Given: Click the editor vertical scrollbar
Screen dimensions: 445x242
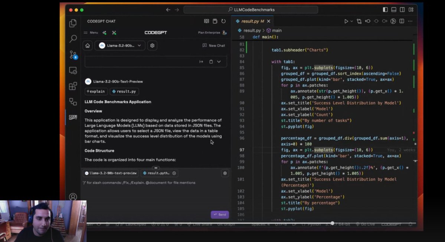Looking at the screenshot, I should pos(415,128).
